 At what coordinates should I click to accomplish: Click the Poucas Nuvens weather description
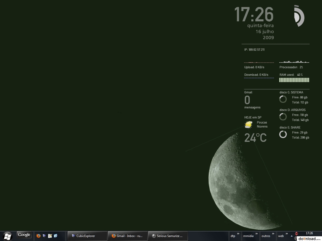point(262,124)
